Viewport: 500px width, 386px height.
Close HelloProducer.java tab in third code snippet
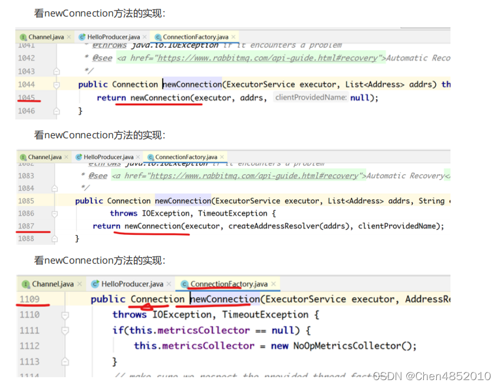coord(169,284)
